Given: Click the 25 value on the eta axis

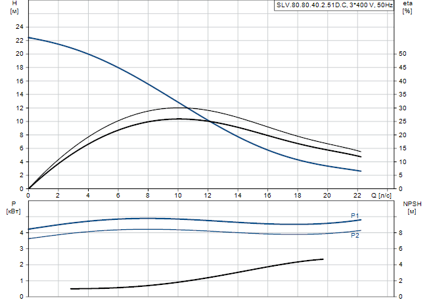Looking at the screenshot, I should coord(402,121).
